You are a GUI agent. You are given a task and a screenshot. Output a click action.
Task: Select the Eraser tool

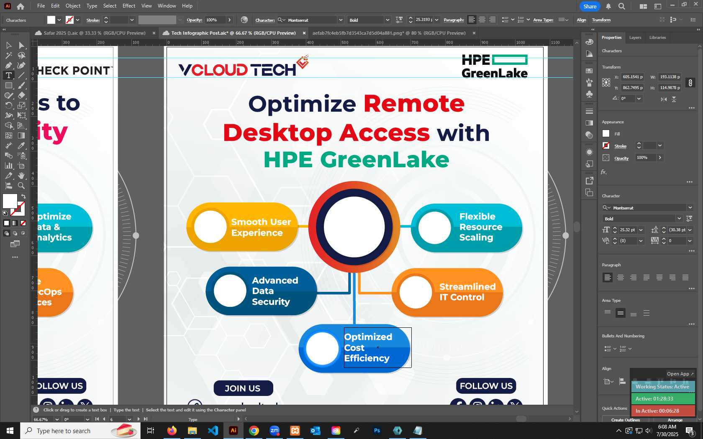[x=21, y=95]
